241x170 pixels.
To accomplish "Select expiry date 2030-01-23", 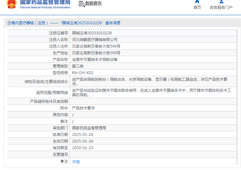I will pos(83,148).
